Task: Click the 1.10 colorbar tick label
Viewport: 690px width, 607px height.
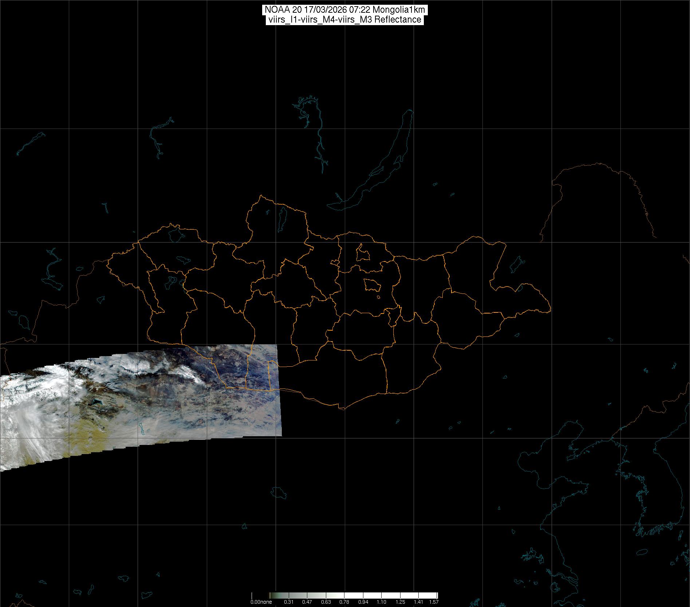Action: [381, 602]
